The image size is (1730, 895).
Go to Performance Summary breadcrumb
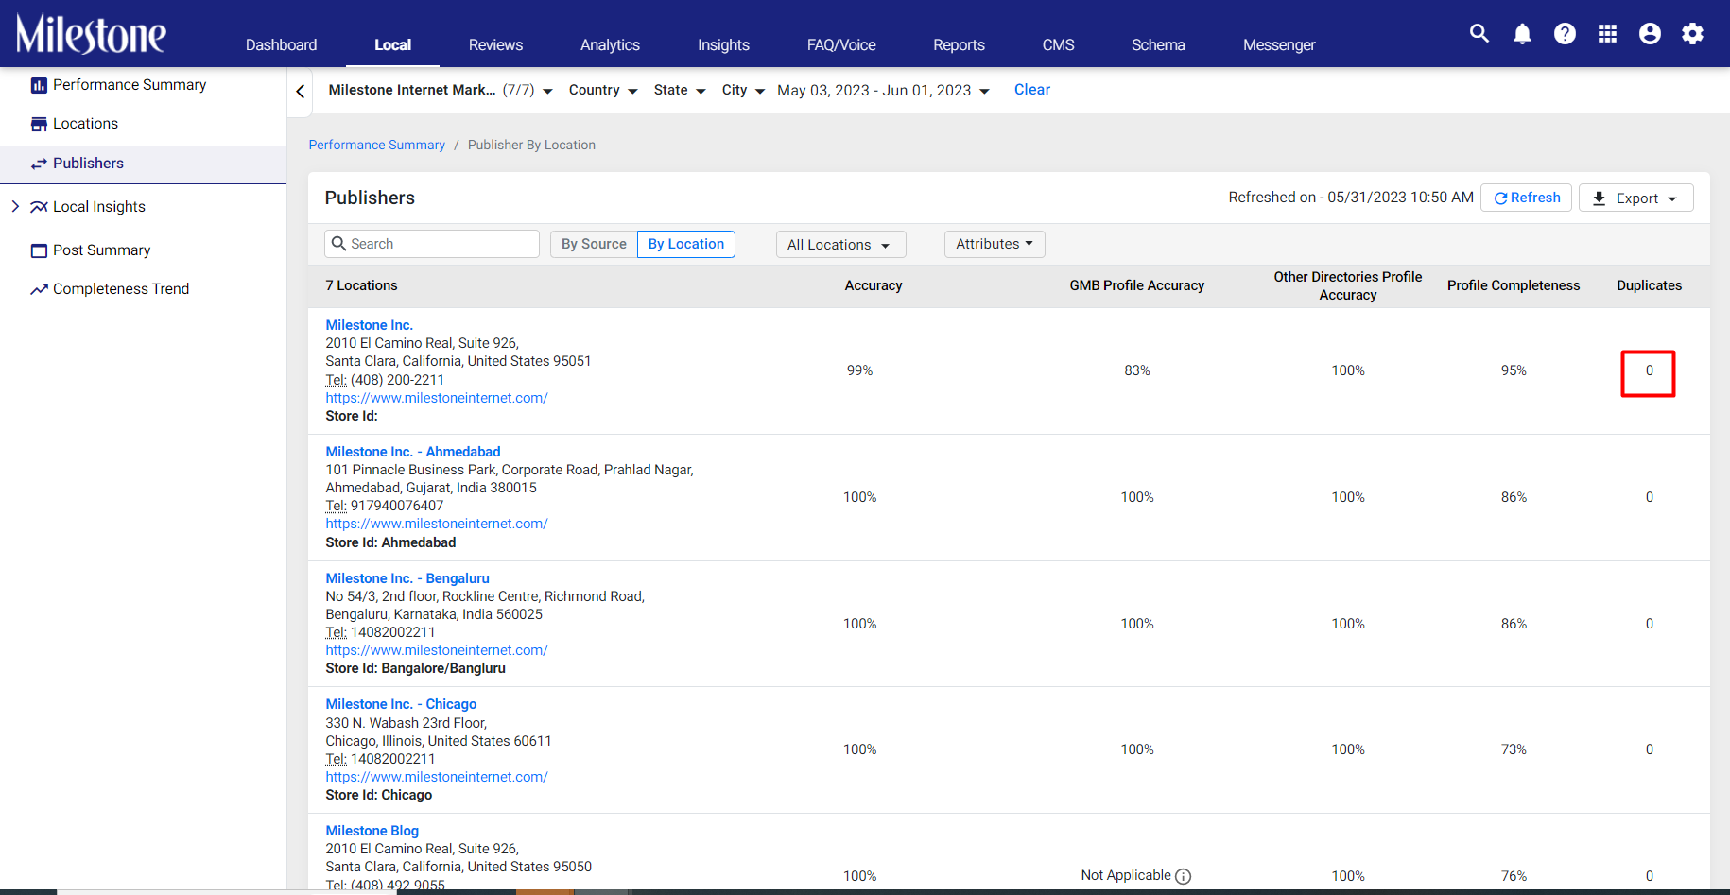(376, 145)
